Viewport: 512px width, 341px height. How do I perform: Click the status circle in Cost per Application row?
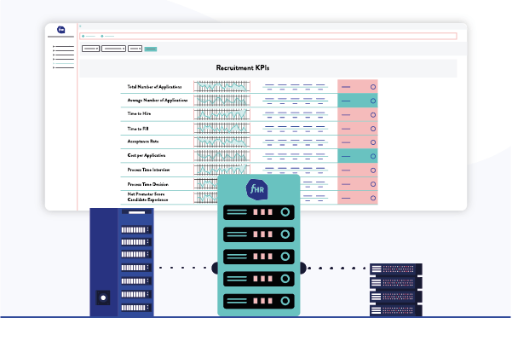tap(373, 157)
